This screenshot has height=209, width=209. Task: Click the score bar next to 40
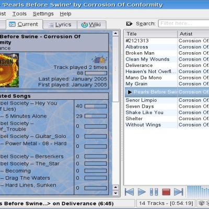[96, 106]
